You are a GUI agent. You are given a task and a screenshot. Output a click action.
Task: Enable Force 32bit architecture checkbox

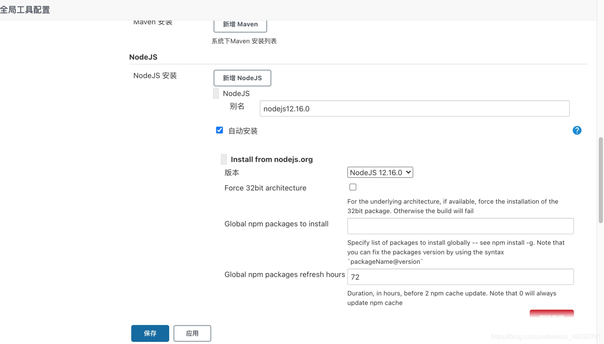pyautogui.click(x=353, y=187)
